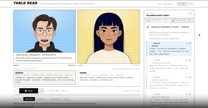208x108 pixels.
Task: Choose the Frantic direction
Action: [x=66, y=99]
